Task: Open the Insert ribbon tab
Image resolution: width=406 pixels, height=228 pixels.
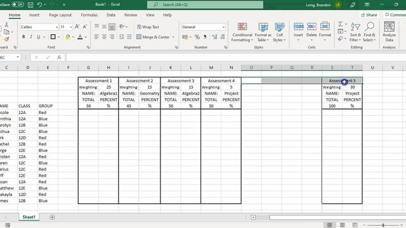Action: 34,15
